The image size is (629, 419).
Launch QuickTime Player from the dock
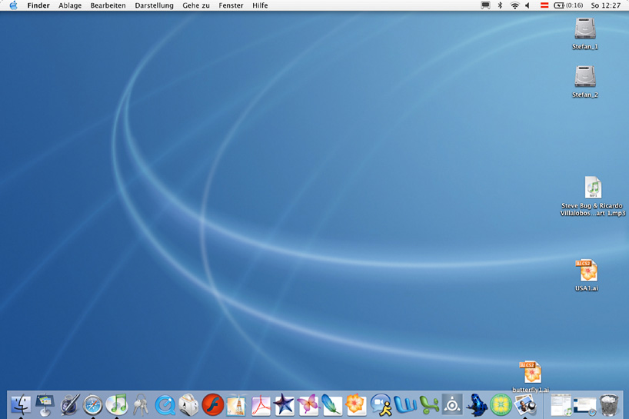click(x=165, y=404)
